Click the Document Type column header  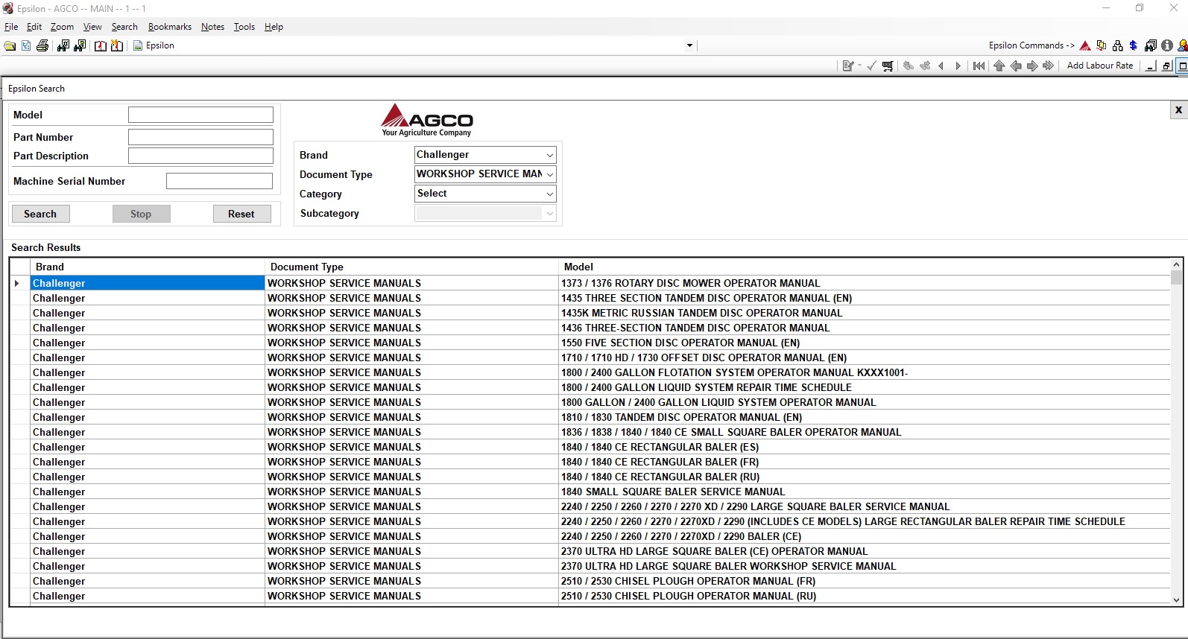coord(411,267)
